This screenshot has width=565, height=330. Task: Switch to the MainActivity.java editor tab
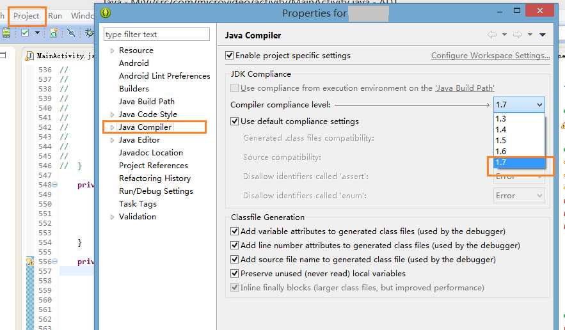(x=60, y=56)
